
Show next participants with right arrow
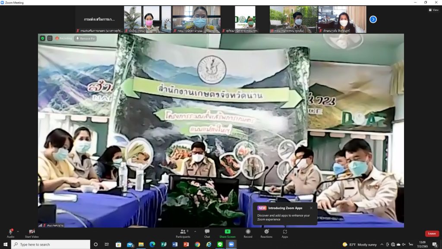tap(373, 19)
